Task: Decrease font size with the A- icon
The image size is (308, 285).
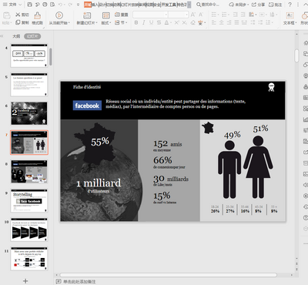Action: pos(201,15)
